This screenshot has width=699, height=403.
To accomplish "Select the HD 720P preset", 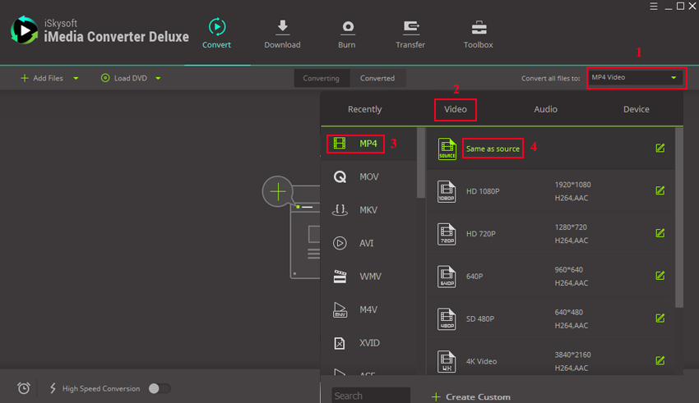I will (550, 234).
